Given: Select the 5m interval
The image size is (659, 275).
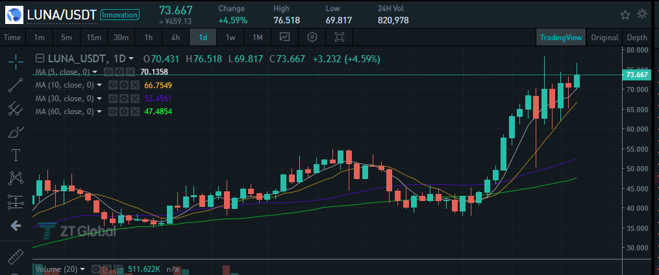Looking at the screenshot, I should point(66,38).
